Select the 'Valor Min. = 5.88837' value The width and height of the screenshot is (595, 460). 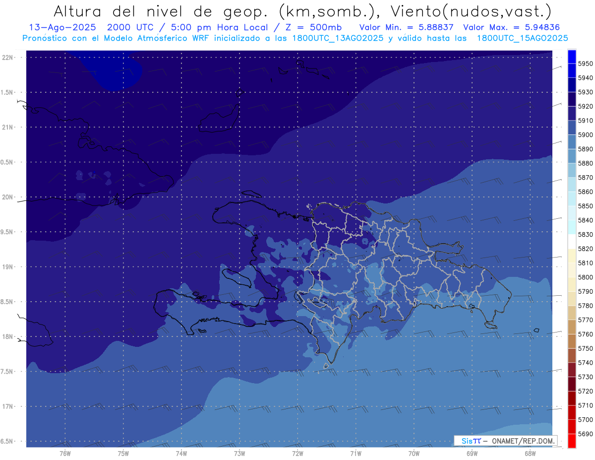click(406, 28)
